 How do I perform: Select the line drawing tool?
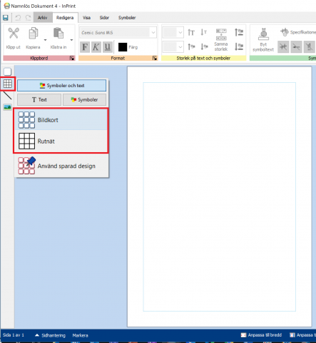tap(7, 95)
